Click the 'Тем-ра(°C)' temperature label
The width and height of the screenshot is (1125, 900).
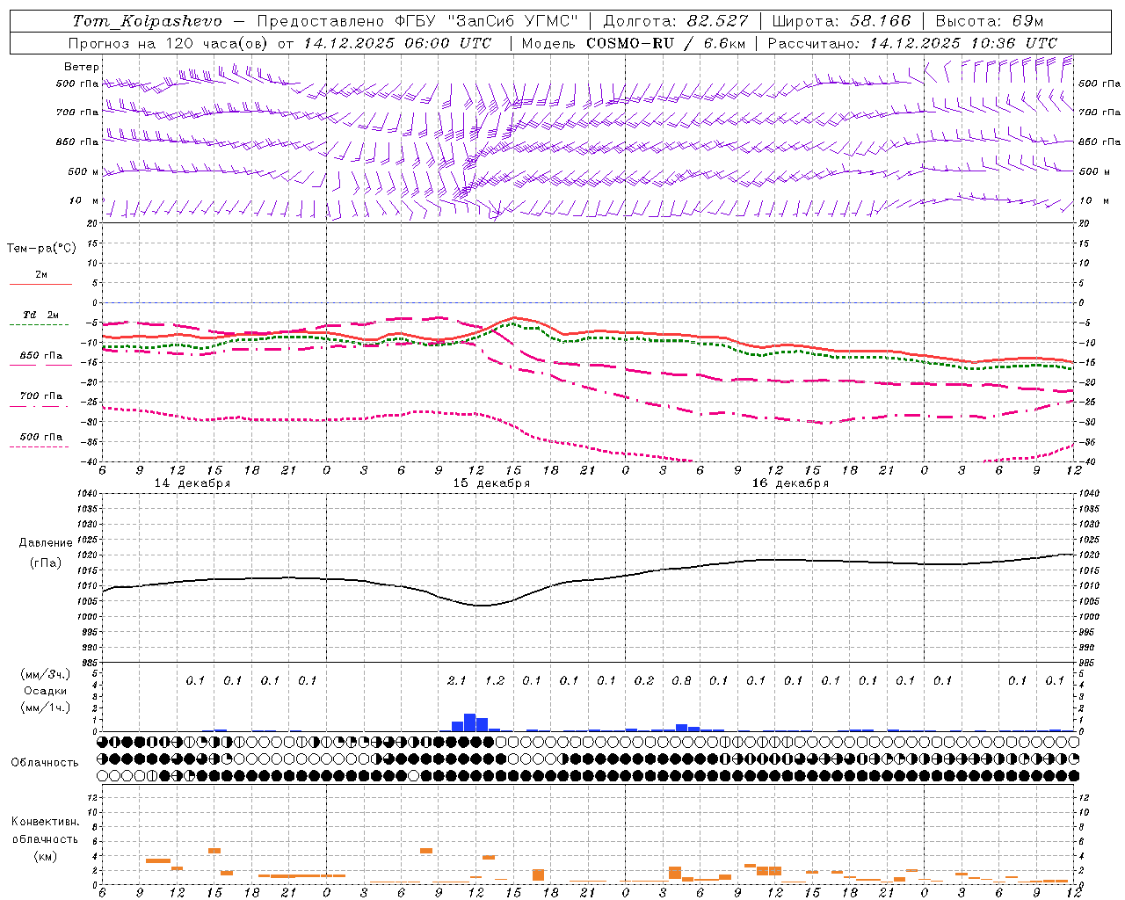(x=41, y=249)
